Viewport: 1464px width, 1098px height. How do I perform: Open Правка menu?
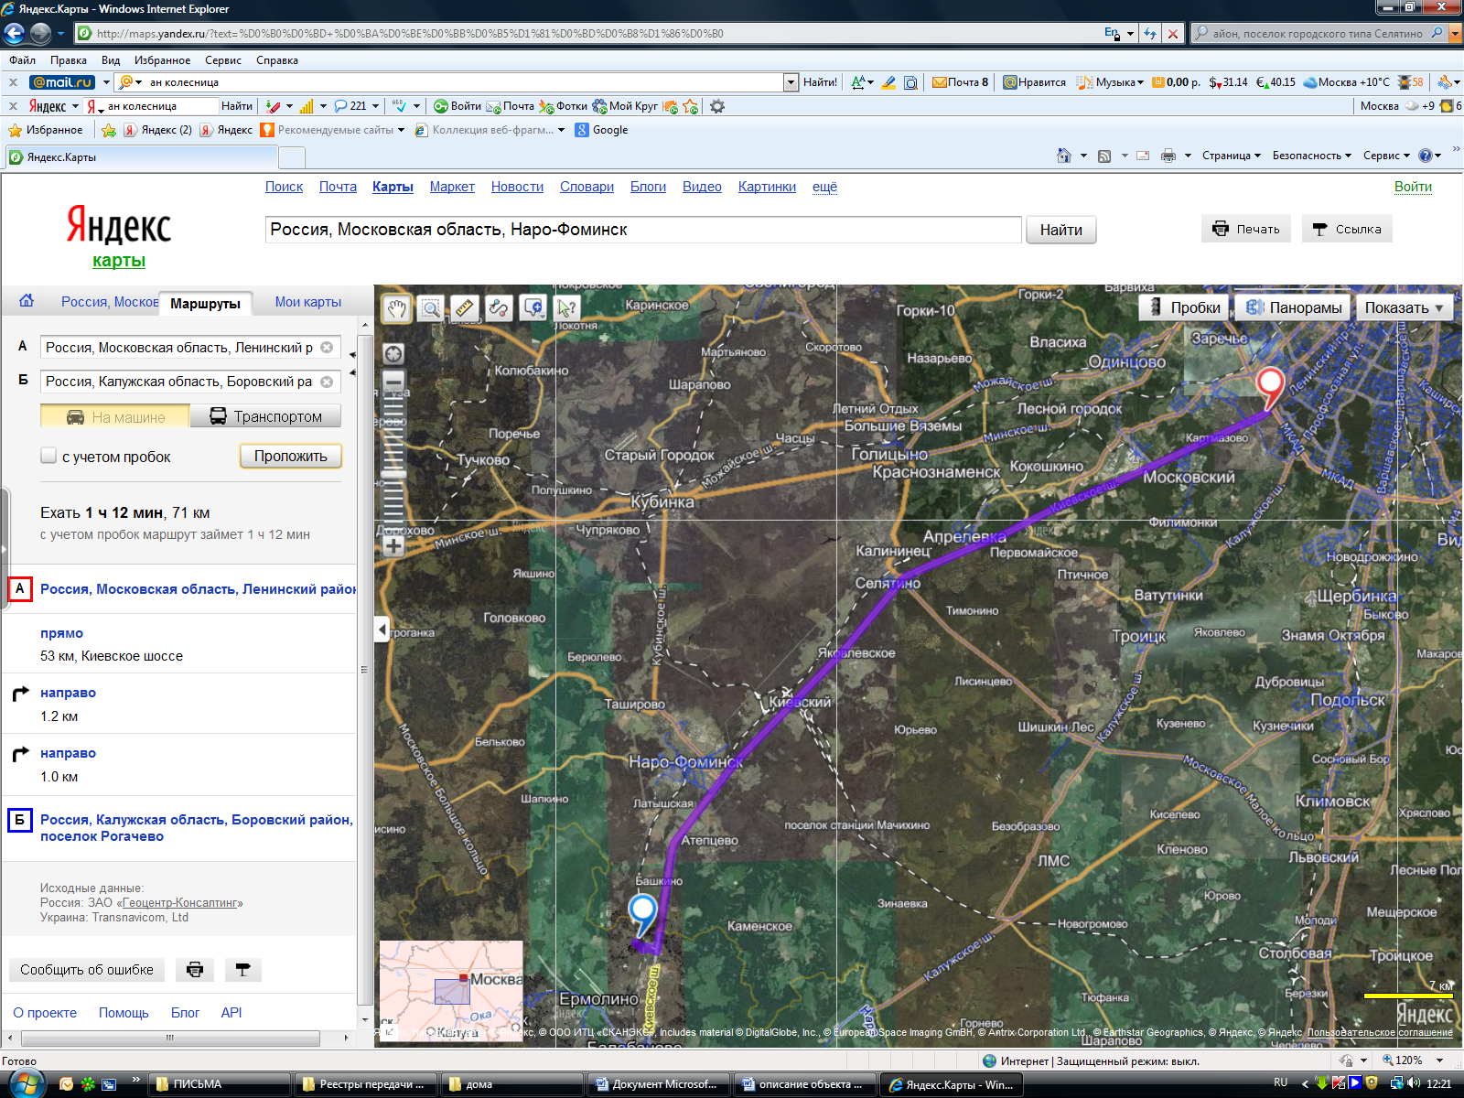69,60
